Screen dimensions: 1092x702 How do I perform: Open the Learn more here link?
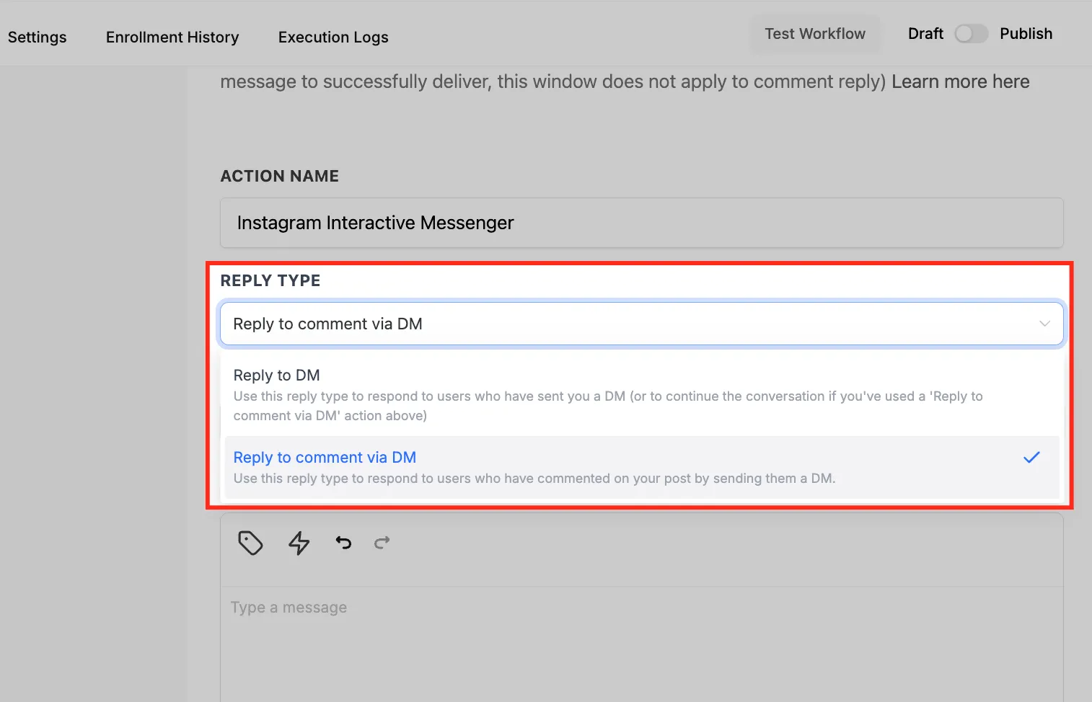pos(960,81)
